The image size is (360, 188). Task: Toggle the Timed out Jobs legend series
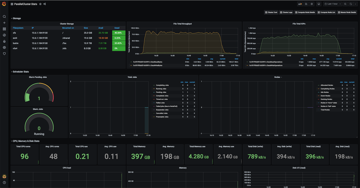162,99
